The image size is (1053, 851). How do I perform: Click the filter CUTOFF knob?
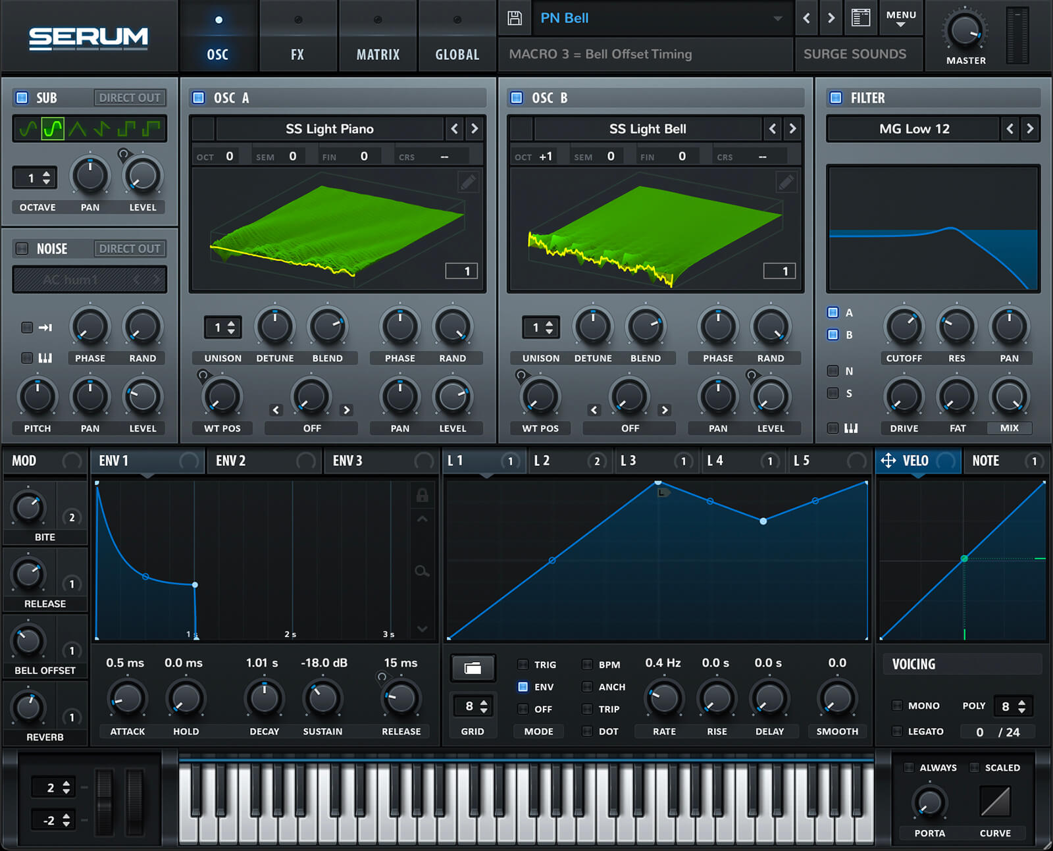click(904, 326)
